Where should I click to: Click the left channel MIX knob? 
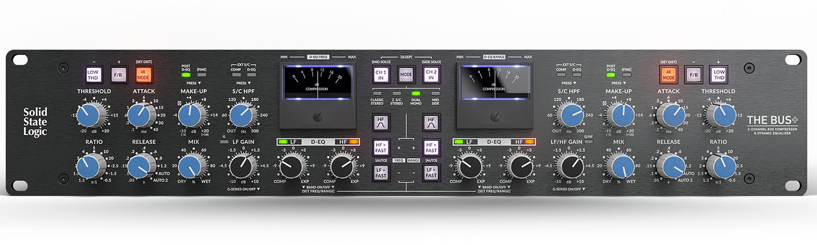[x=193, y=166]
